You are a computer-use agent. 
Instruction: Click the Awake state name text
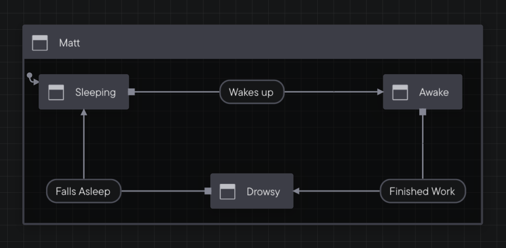pos(434,92)
